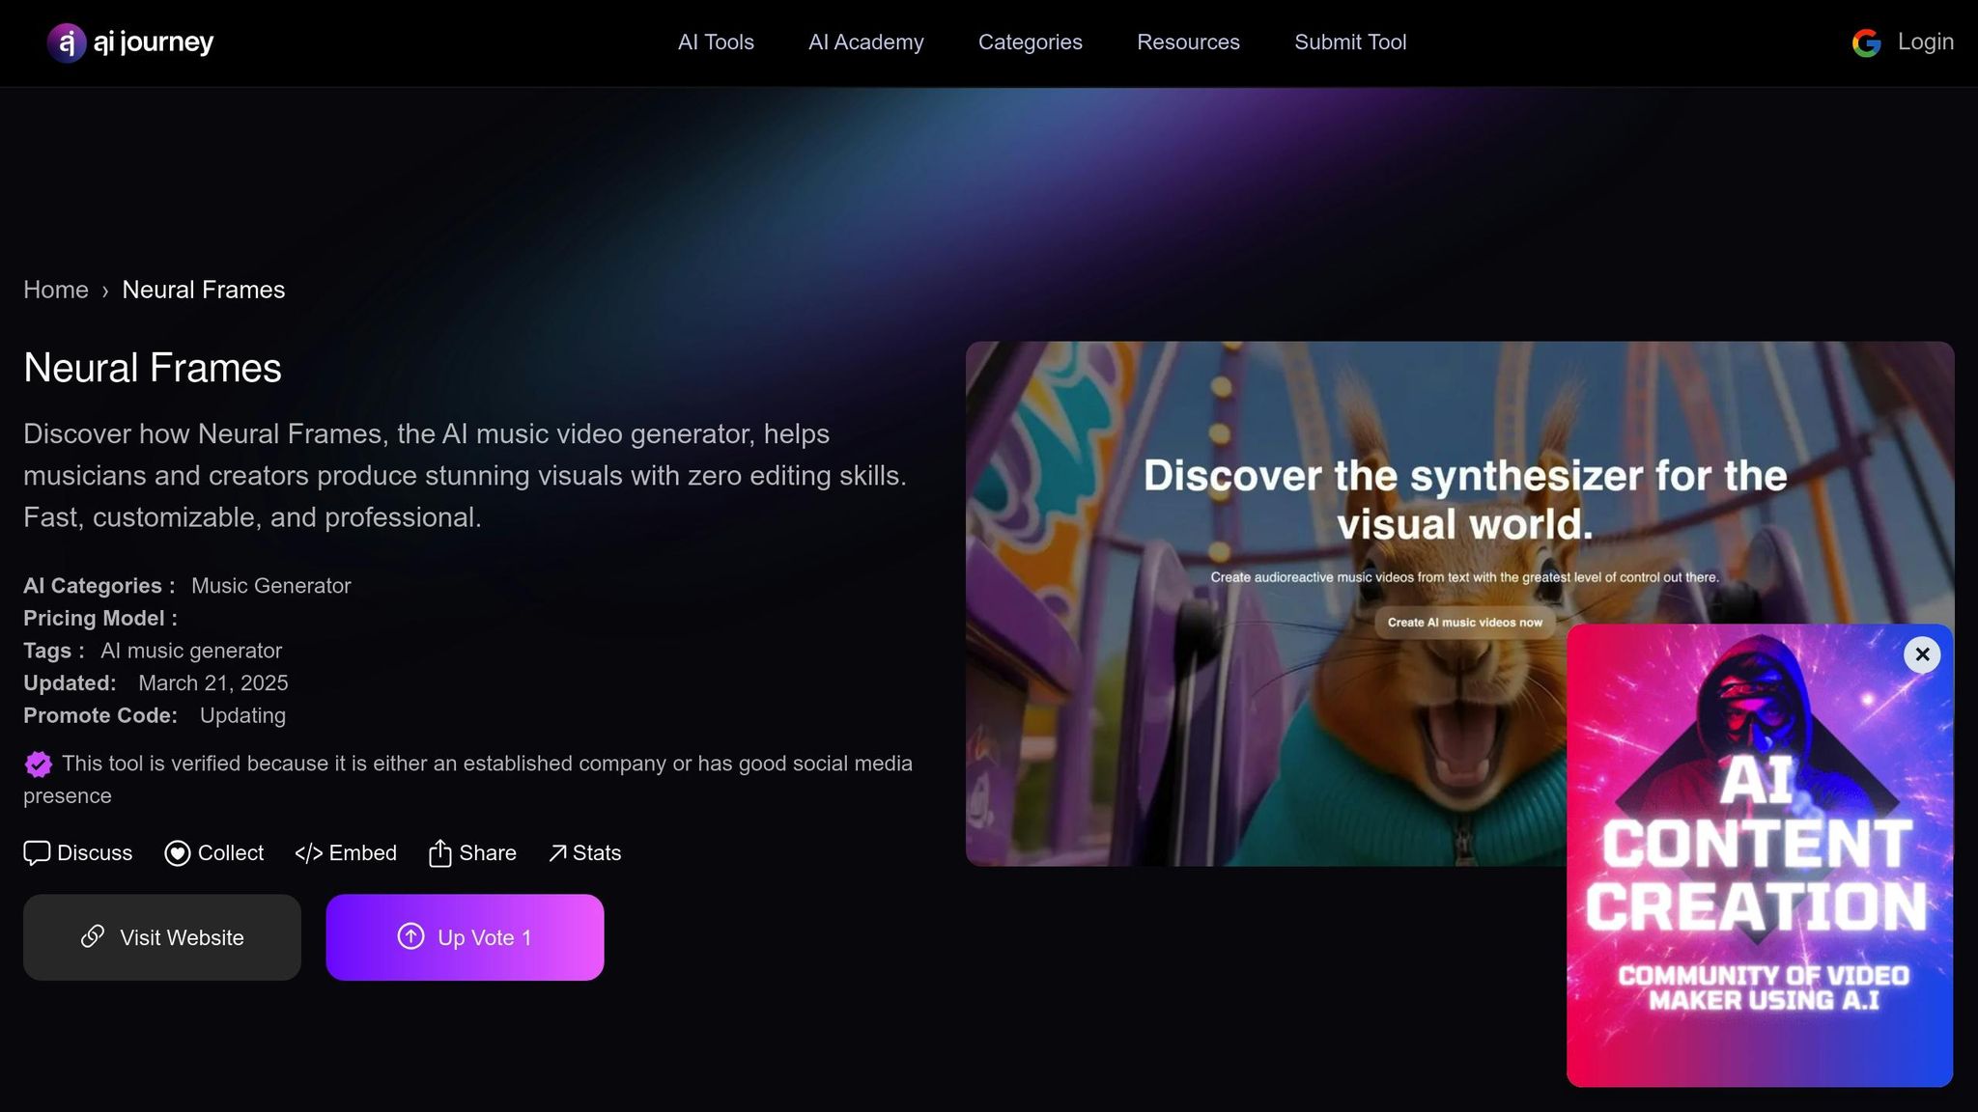Screen dimensions: 1978x1112
Task: Open the AI Academy menu item
Action: (865, 42)
